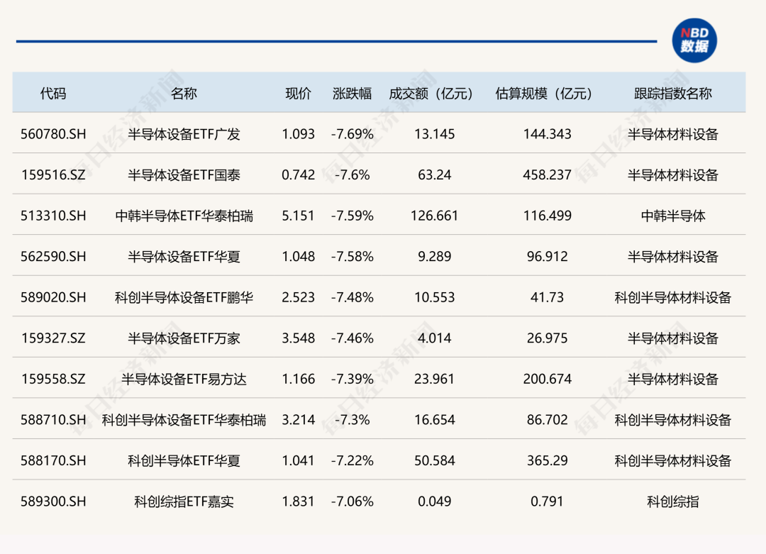The image size is (766, 554).
Task: Click the name 半导体设备ETF国泰
Action: pyautogui.click(x=184, y=175)
